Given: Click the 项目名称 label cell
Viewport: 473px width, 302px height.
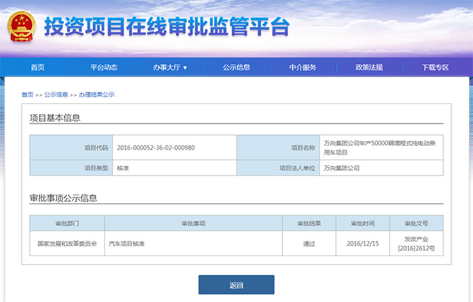Looking at the screenshot, I should tap(278, 147).
